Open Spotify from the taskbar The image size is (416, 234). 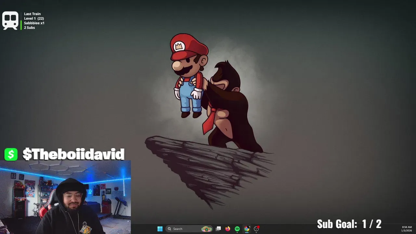point(237,229)
